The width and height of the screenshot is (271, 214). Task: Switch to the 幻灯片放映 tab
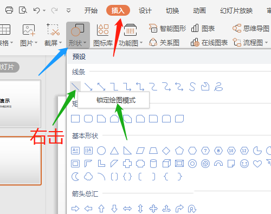(236, 11)
